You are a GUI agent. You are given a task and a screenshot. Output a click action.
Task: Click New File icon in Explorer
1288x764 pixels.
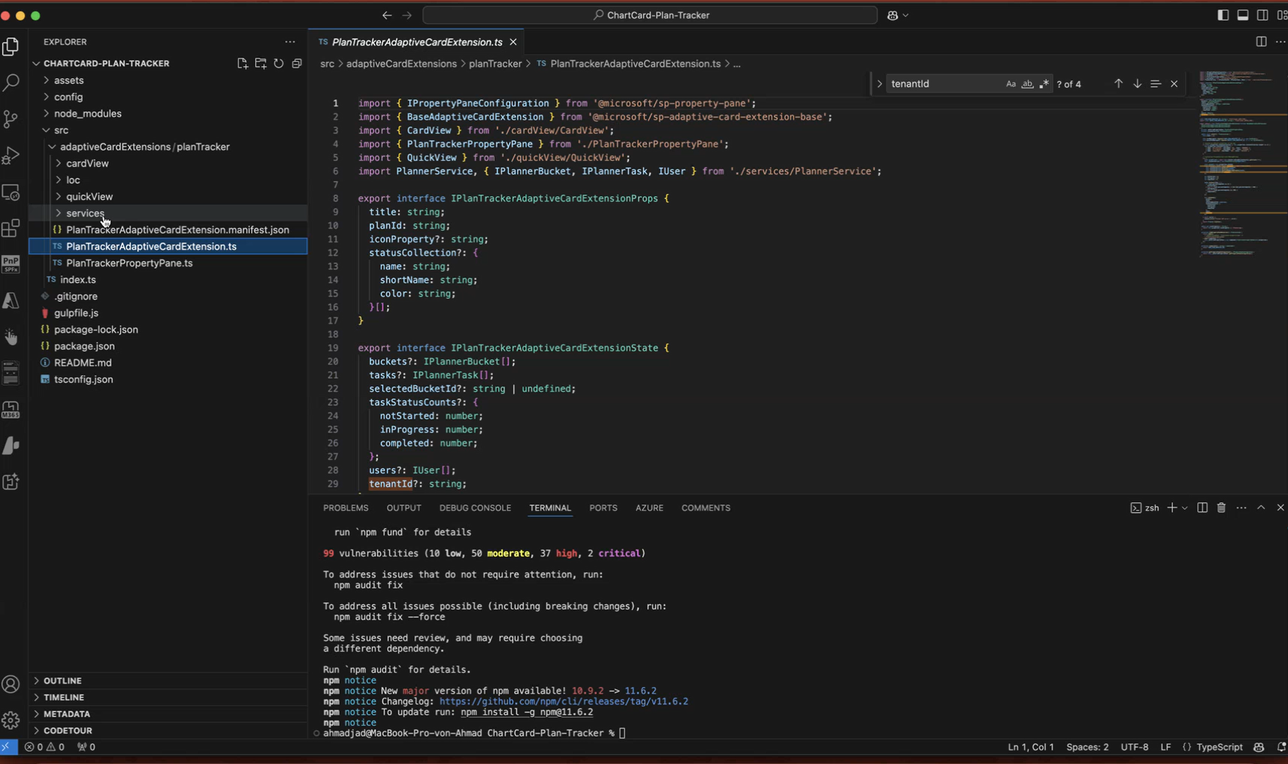click(242, 63)
